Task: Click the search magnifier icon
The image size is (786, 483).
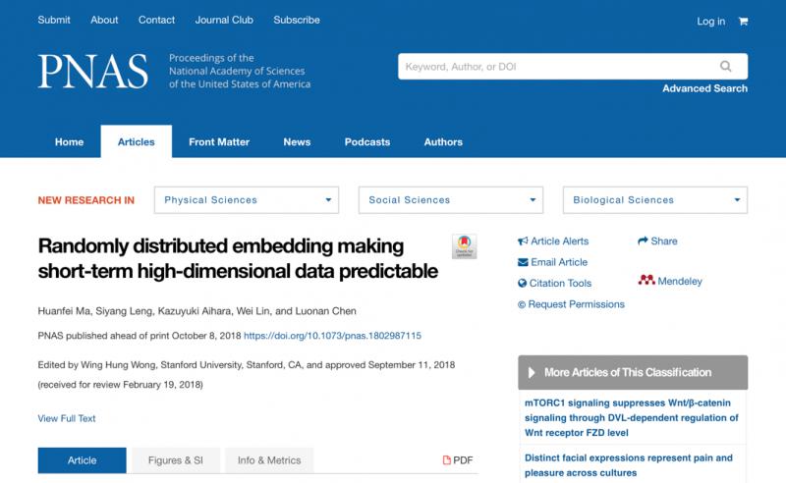Action: click(726, 67)
